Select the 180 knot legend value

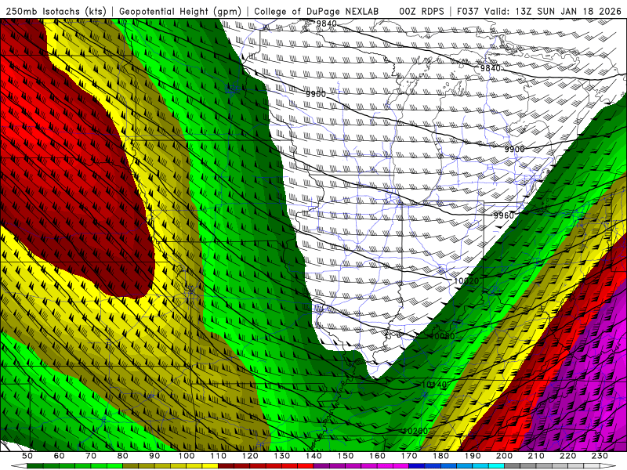pos(440,456)
